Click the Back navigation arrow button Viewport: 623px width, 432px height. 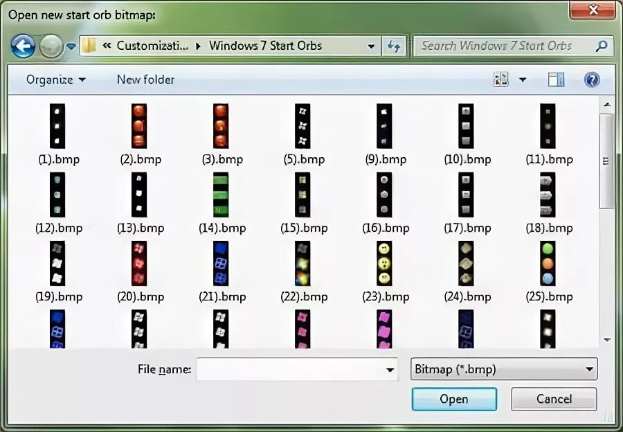click(23, 46)
